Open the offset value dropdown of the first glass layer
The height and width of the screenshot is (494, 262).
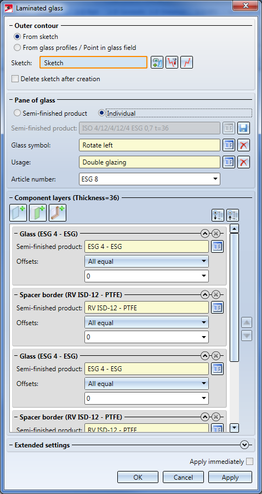(204, 276)
